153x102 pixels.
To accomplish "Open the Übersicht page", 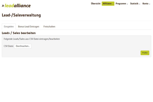I will pos(96,4).
